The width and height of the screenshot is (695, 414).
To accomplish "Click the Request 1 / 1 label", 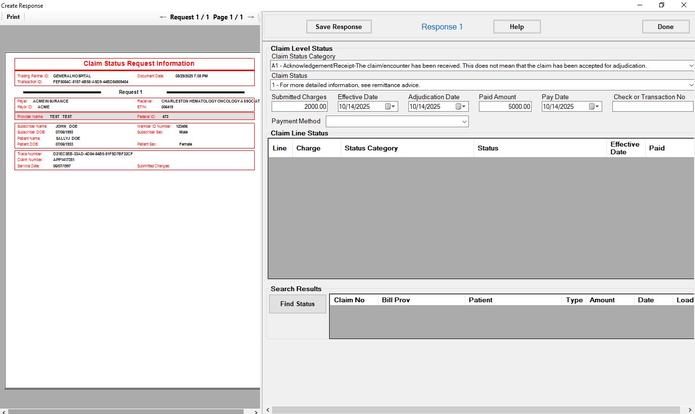I will 189,17.
